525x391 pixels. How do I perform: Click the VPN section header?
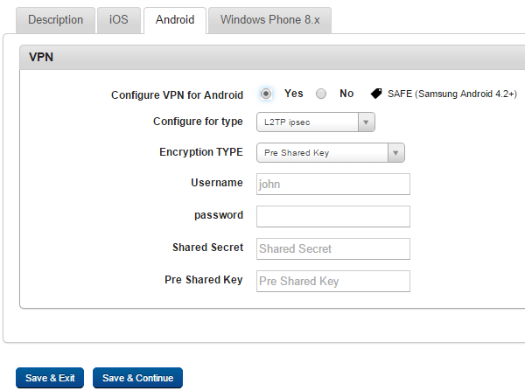pos(272,57)
